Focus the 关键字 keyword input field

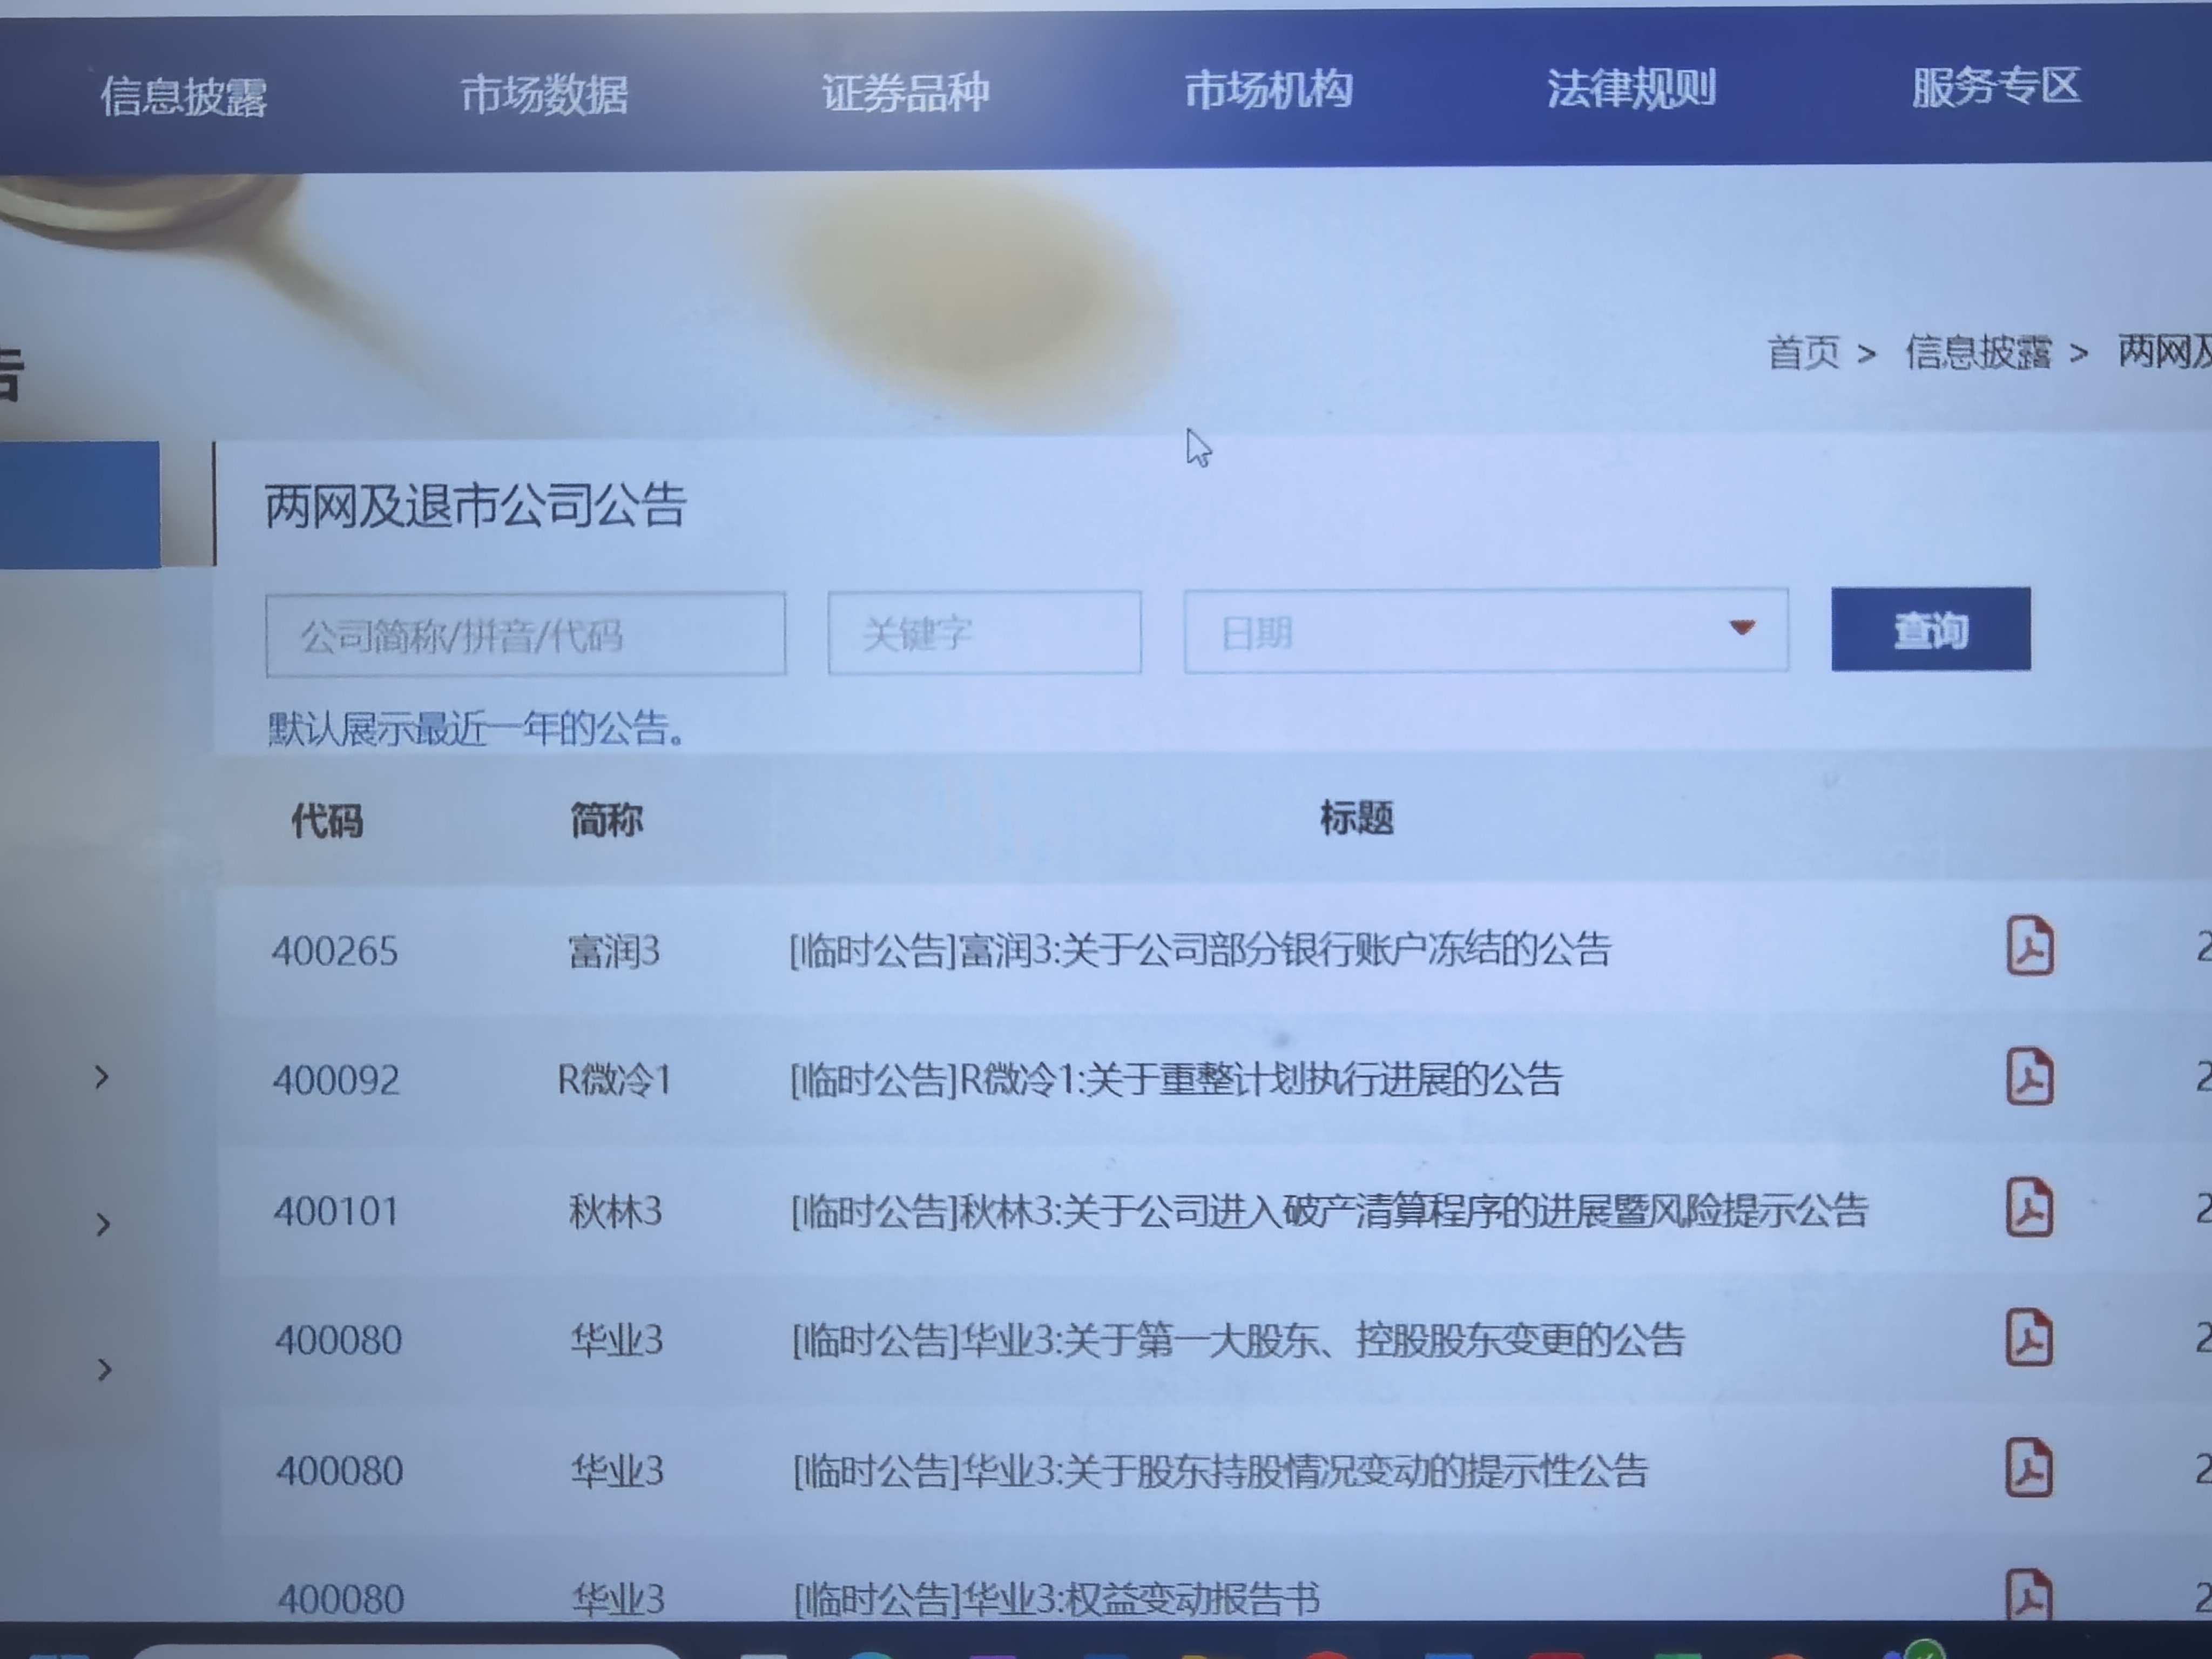point(984,633)
